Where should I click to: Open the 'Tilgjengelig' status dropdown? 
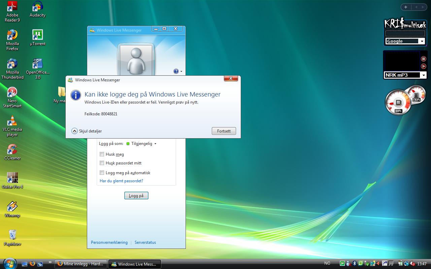pyautogui.click(x=141, y=144)
